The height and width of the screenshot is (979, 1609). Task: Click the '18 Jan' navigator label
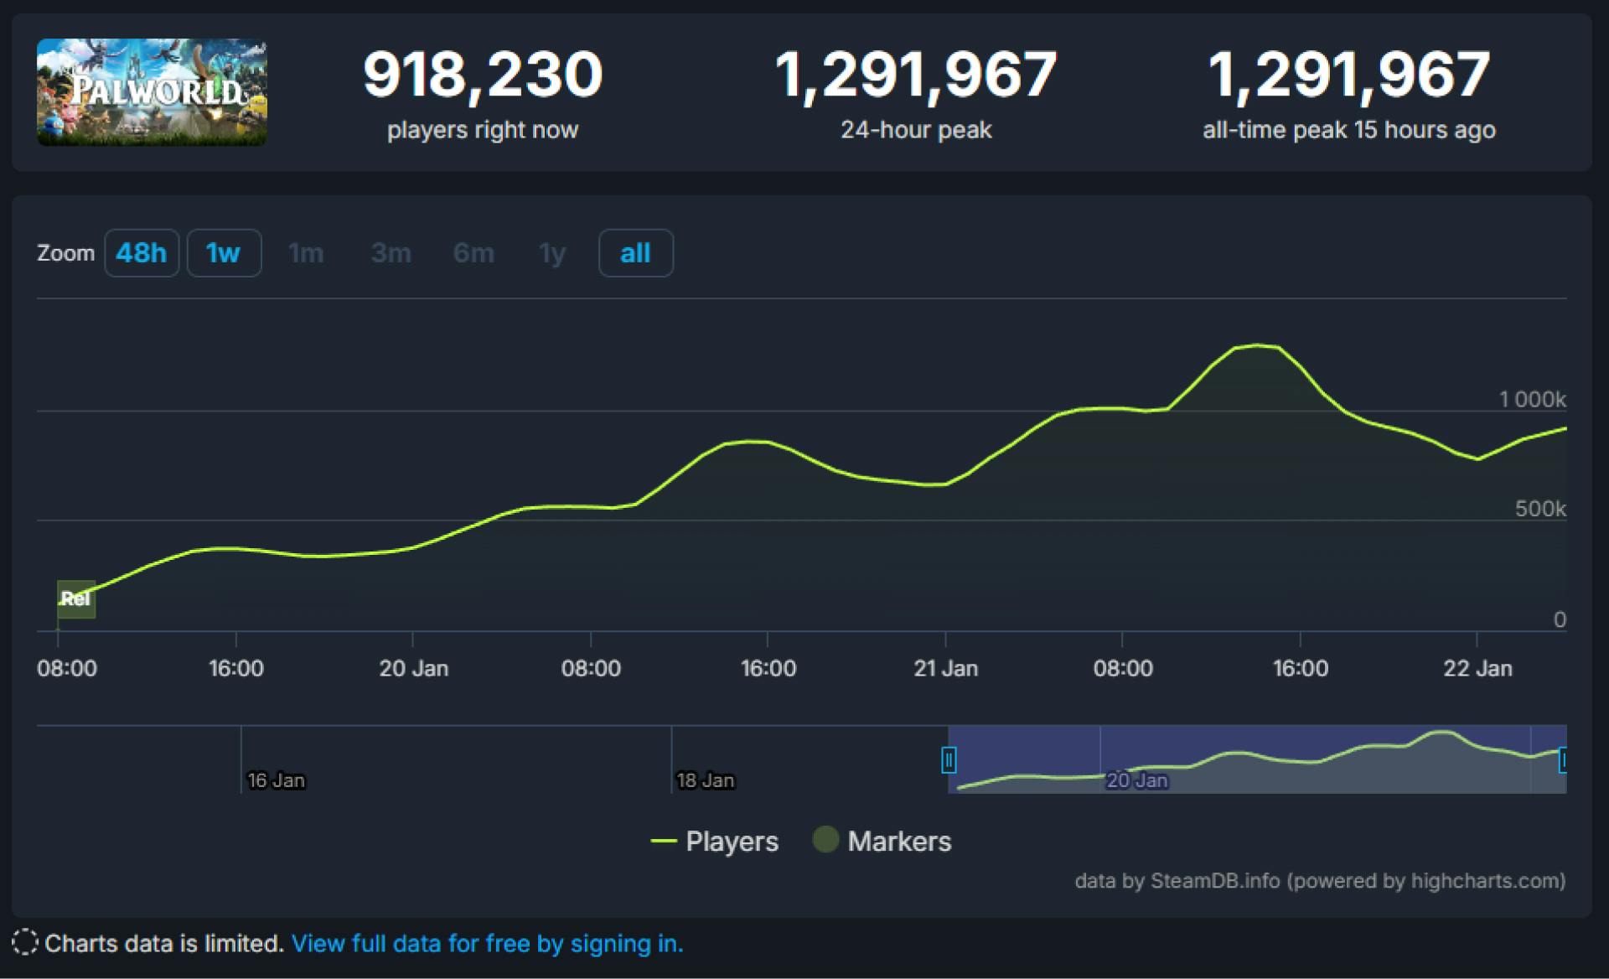pos(706,780)
